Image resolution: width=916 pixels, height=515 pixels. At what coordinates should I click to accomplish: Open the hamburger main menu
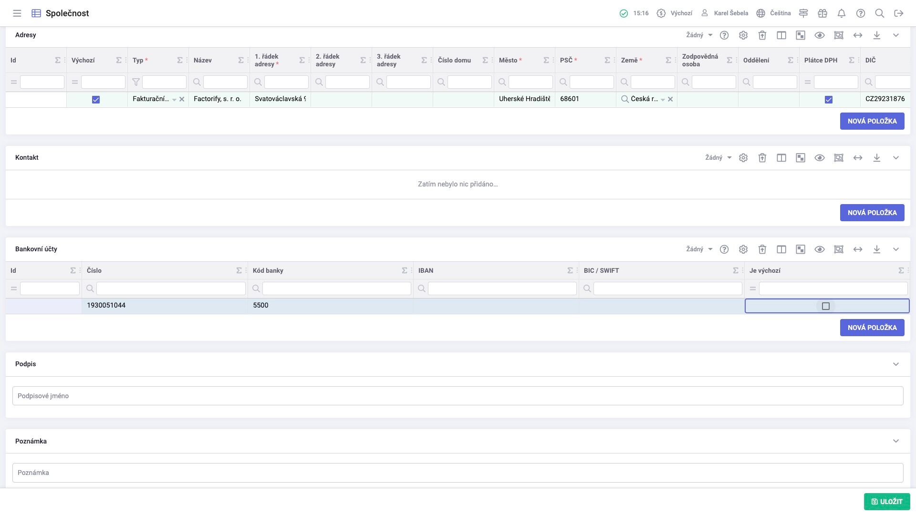(x=17, y=13)
